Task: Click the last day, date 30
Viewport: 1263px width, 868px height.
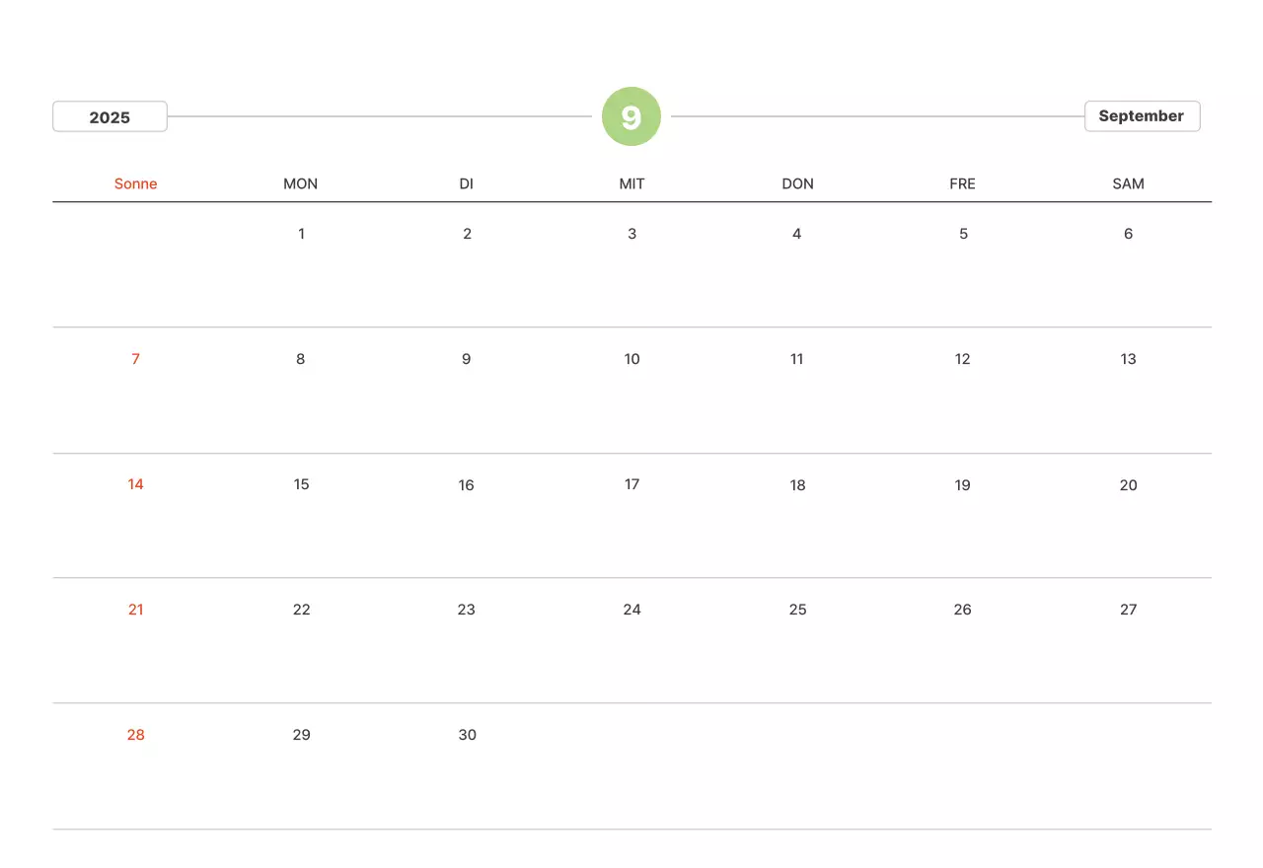Action: pos(467,735)
